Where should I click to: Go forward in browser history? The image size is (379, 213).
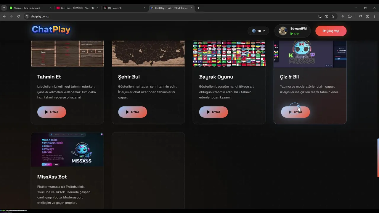tap(11, 16)
